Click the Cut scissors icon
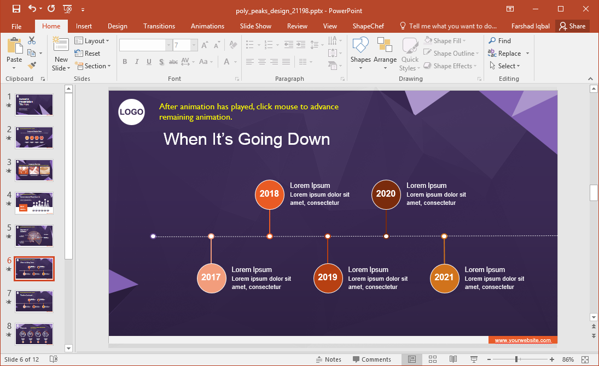599x366 pixels. 32,40
